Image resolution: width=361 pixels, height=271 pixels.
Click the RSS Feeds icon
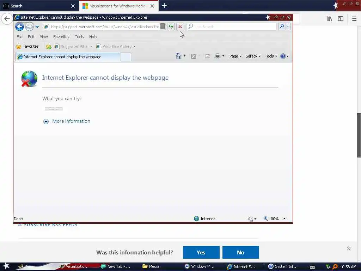(x=194, y=56)
